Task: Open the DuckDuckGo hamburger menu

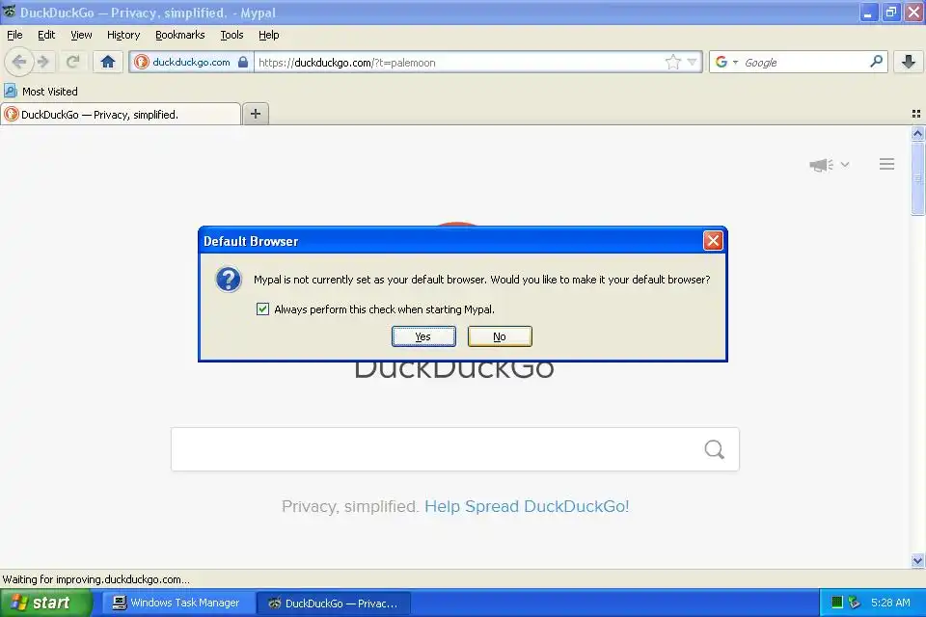Action: tap(886, 164)
